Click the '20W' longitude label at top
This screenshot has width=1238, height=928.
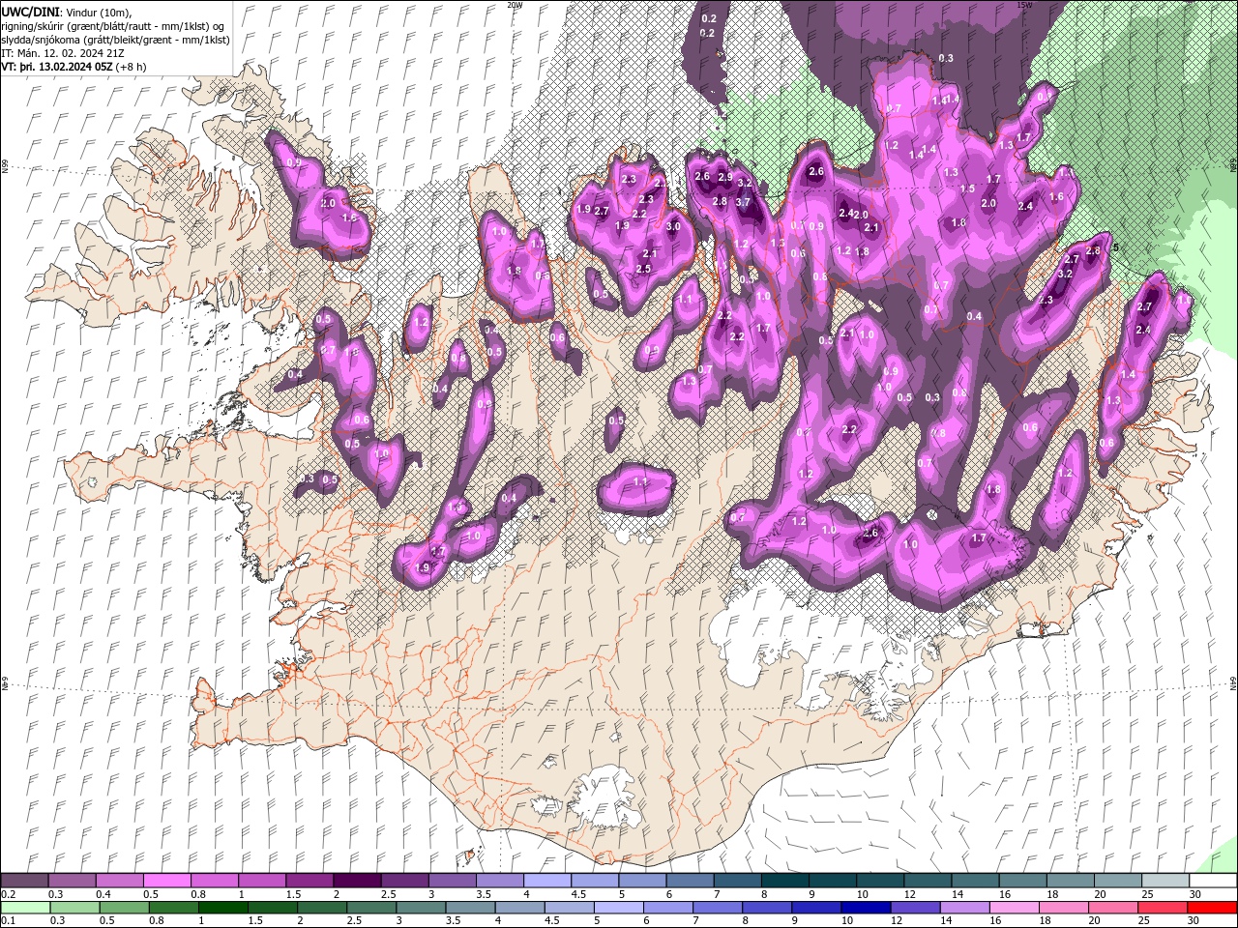tap(515, 5)
